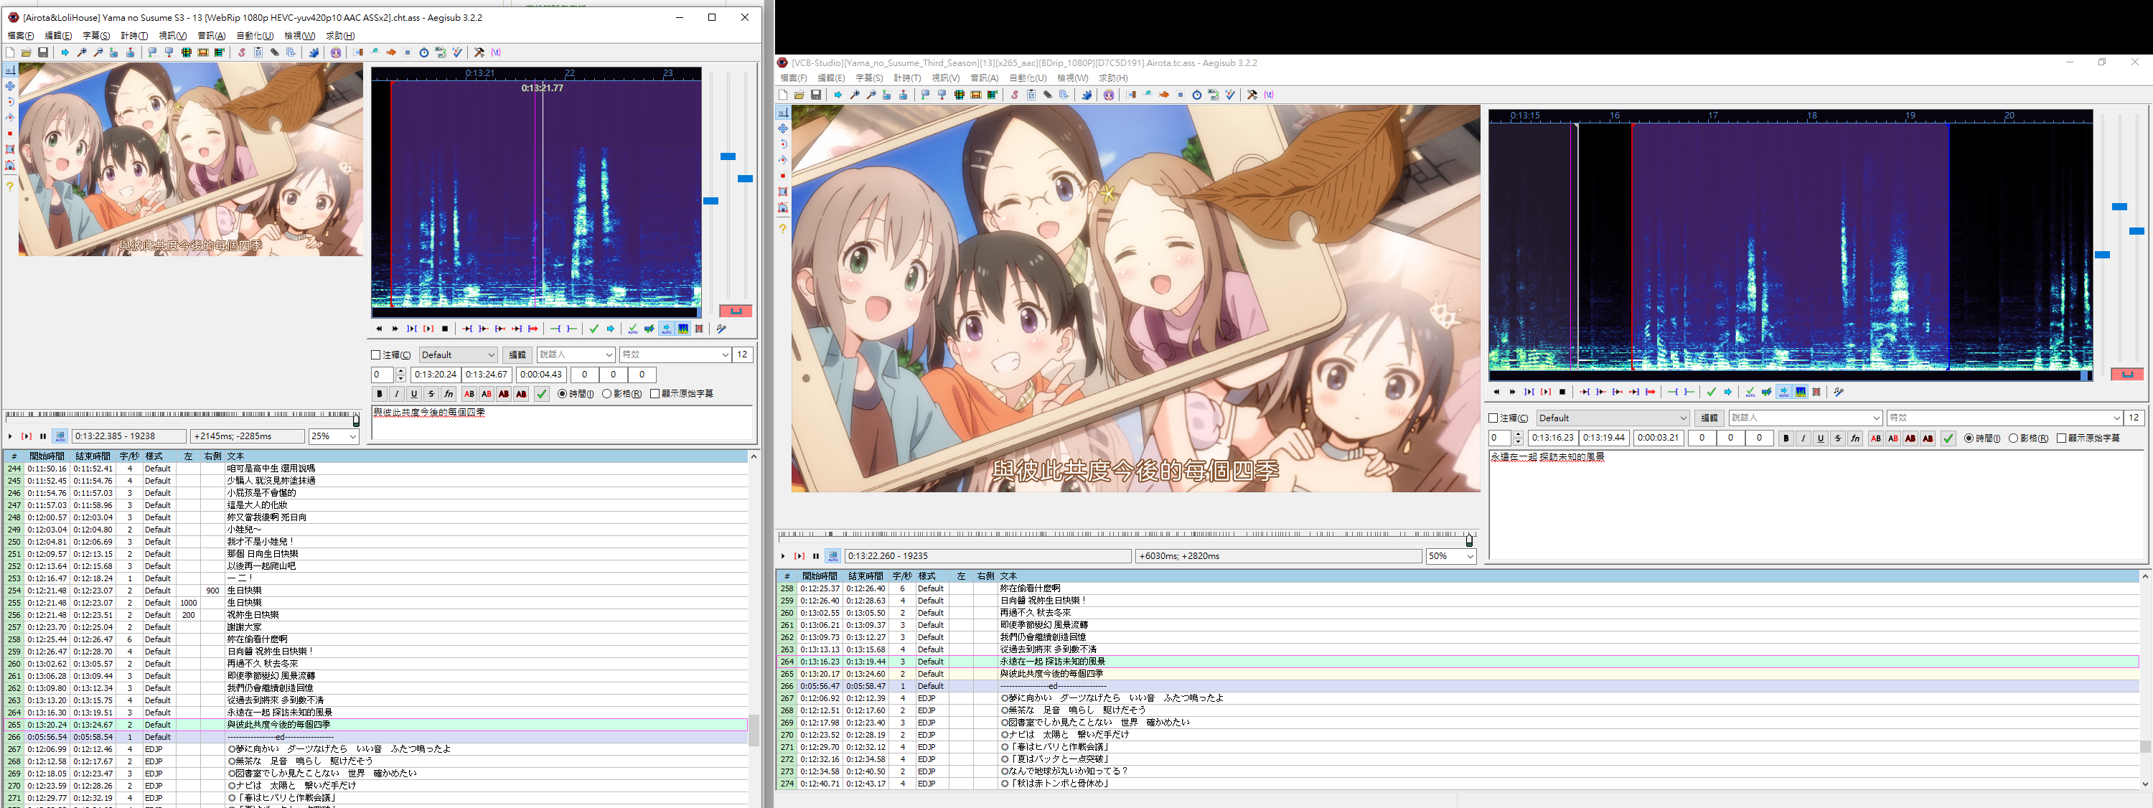Click the video help question mark in right window
This screenshot has width=2153, height=808.
tap(783, 228)
